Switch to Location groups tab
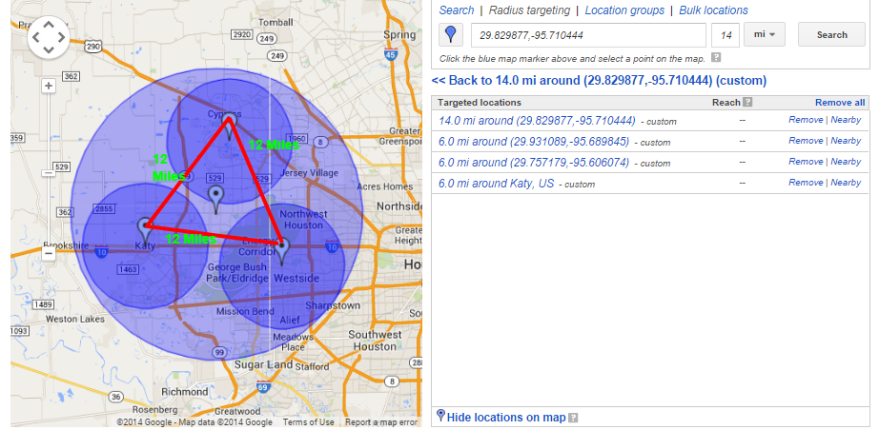Screen dimensions: 879x430 (x=624, y=10)
